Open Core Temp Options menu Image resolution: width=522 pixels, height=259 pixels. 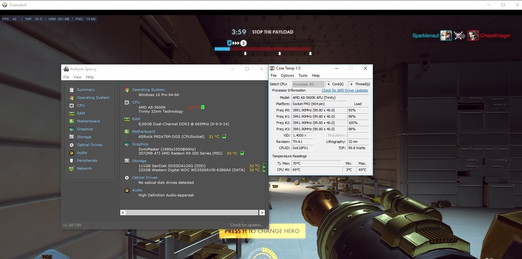(x=288, y=76)
